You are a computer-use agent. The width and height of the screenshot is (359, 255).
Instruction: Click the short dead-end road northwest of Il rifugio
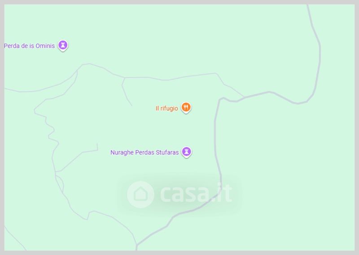(126, 92)
